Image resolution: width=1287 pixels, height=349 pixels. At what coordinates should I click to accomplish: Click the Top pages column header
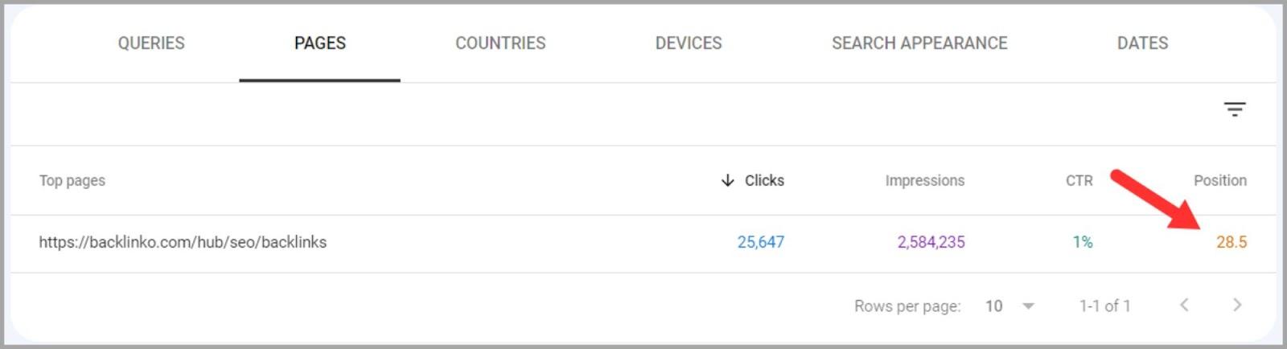point(72,181)
